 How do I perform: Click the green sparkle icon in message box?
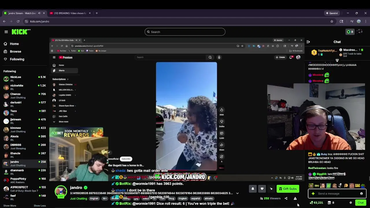point(313,194)
